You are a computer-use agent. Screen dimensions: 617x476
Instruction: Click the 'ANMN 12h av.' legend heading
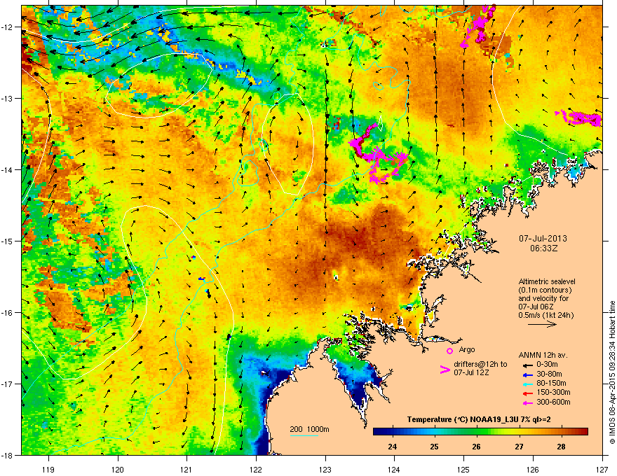543,356
